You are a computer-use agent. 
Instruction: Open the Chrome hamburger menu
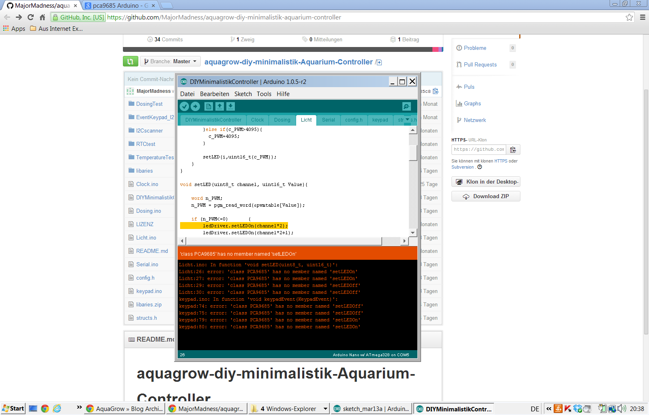coord(643,17)
